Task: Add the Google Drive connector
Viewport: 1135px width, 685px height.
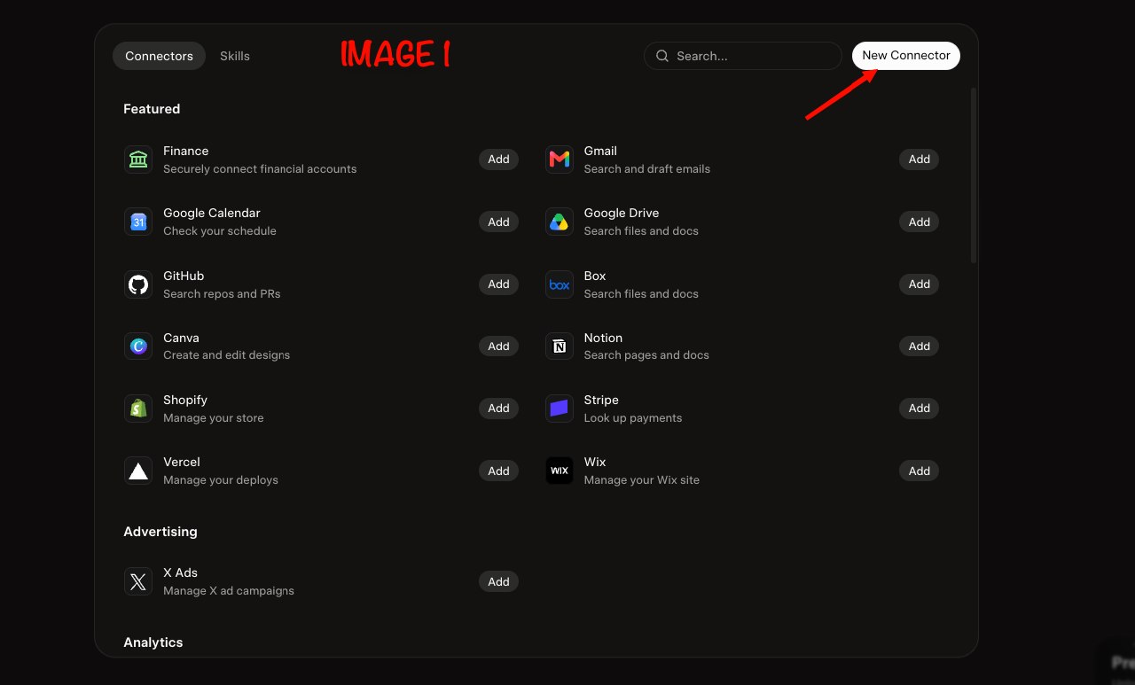Action: tap(920, 222)
